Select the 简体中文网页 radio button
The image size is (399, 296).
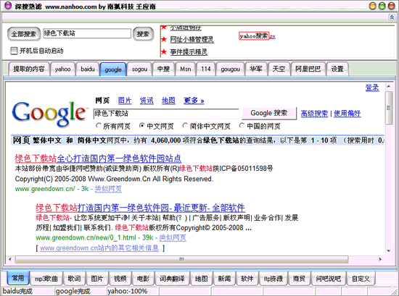point(185,126)
